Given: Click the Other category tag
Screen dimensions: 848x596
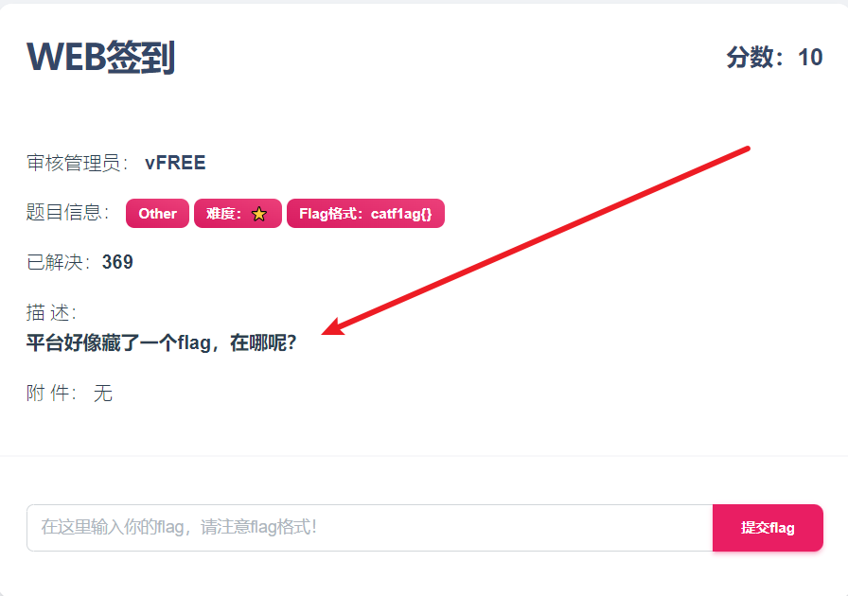Looking at the screenshot, I should click(x=157, y=214).
